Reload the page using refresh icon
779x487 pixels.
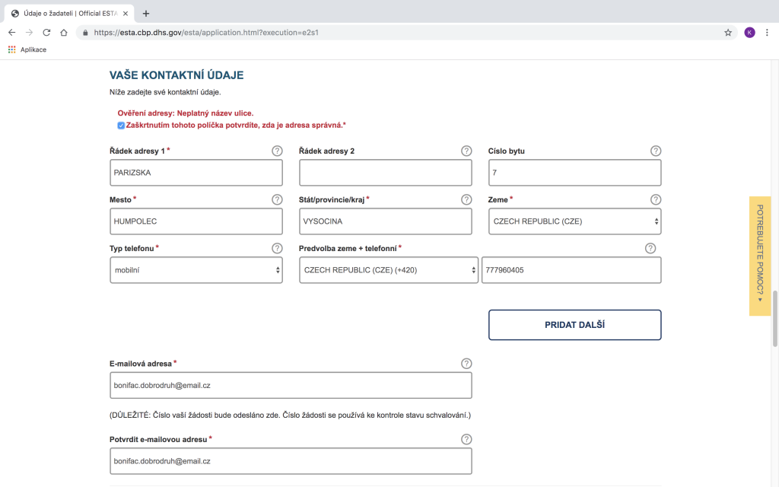pyautogui.click(x=46, y=33)
